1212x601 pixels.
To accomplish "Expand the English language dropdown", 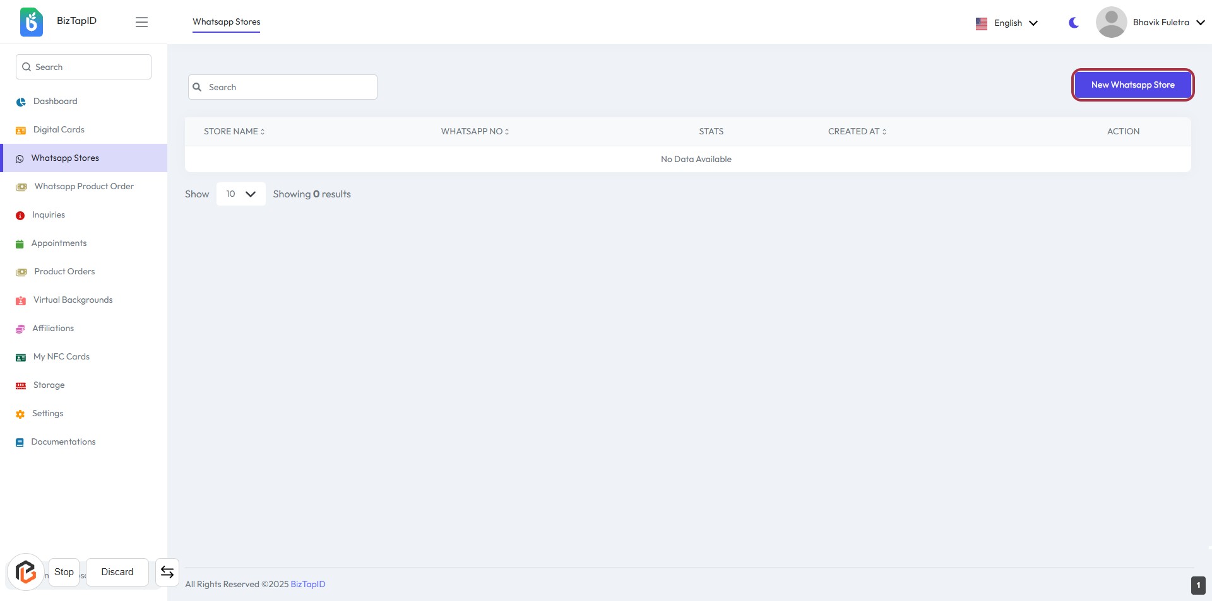I will [x=1007, y=23].
